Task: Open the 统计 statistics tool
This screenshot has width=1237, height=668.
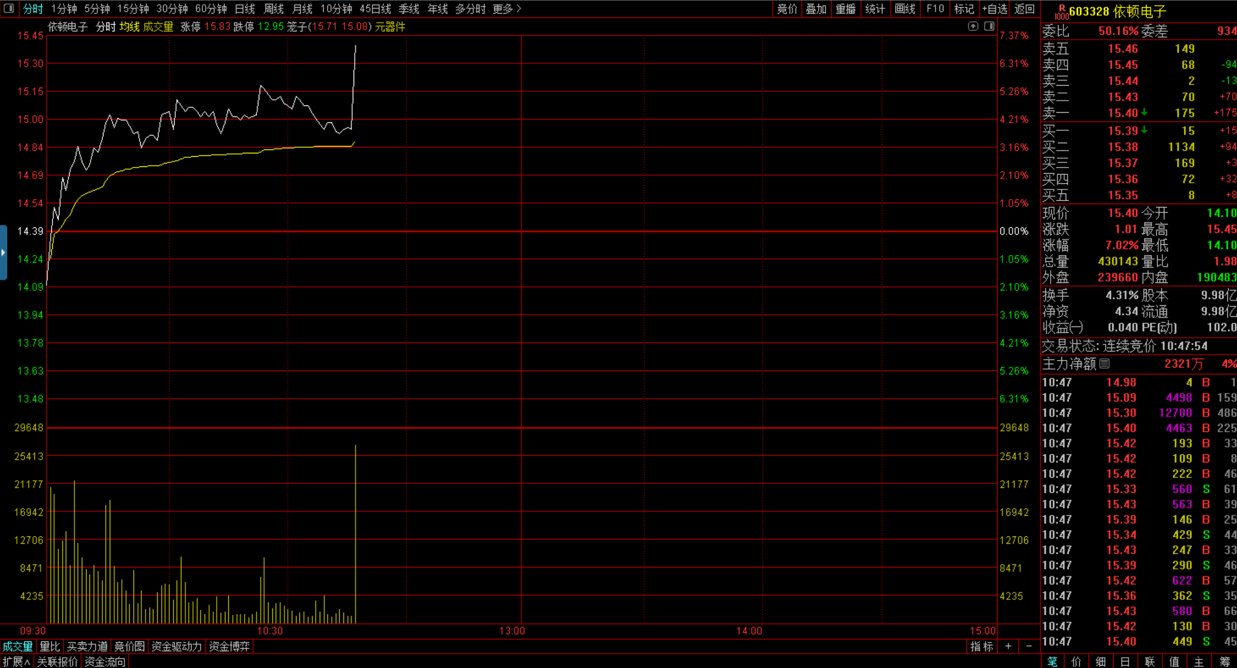Action: point(875,9)
